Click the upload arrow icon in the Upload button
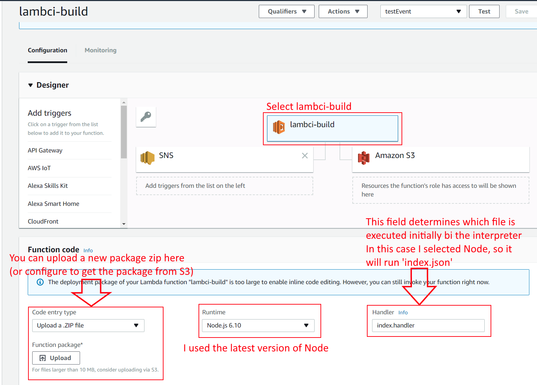 coord(43,358)
